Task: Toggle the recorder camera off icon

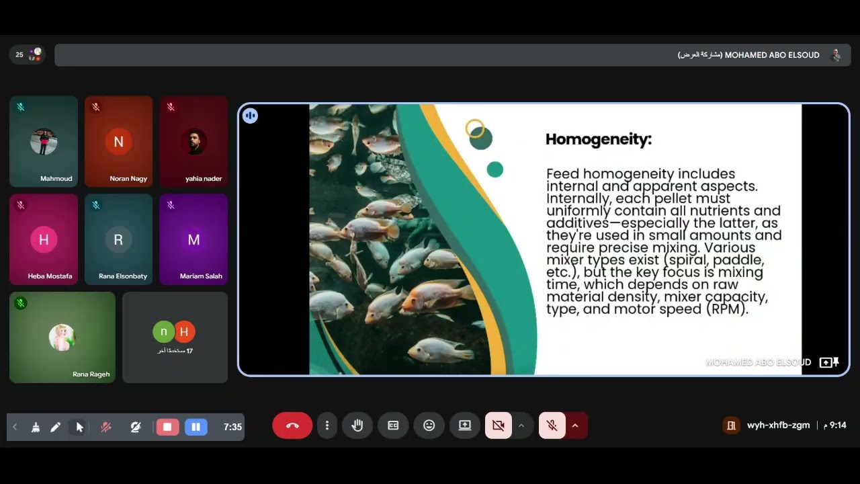Action: [135, 427]
